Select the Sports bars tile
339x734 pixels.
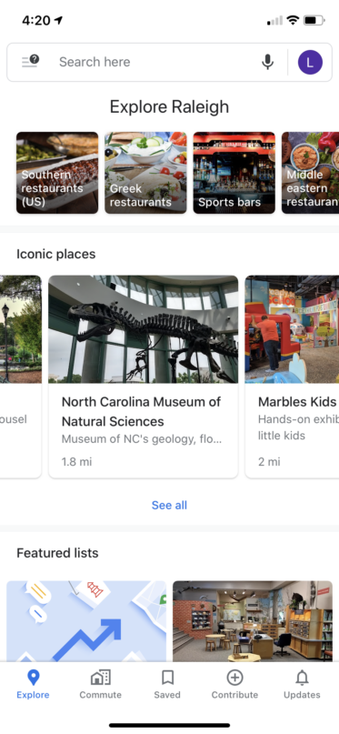point(234,173)
